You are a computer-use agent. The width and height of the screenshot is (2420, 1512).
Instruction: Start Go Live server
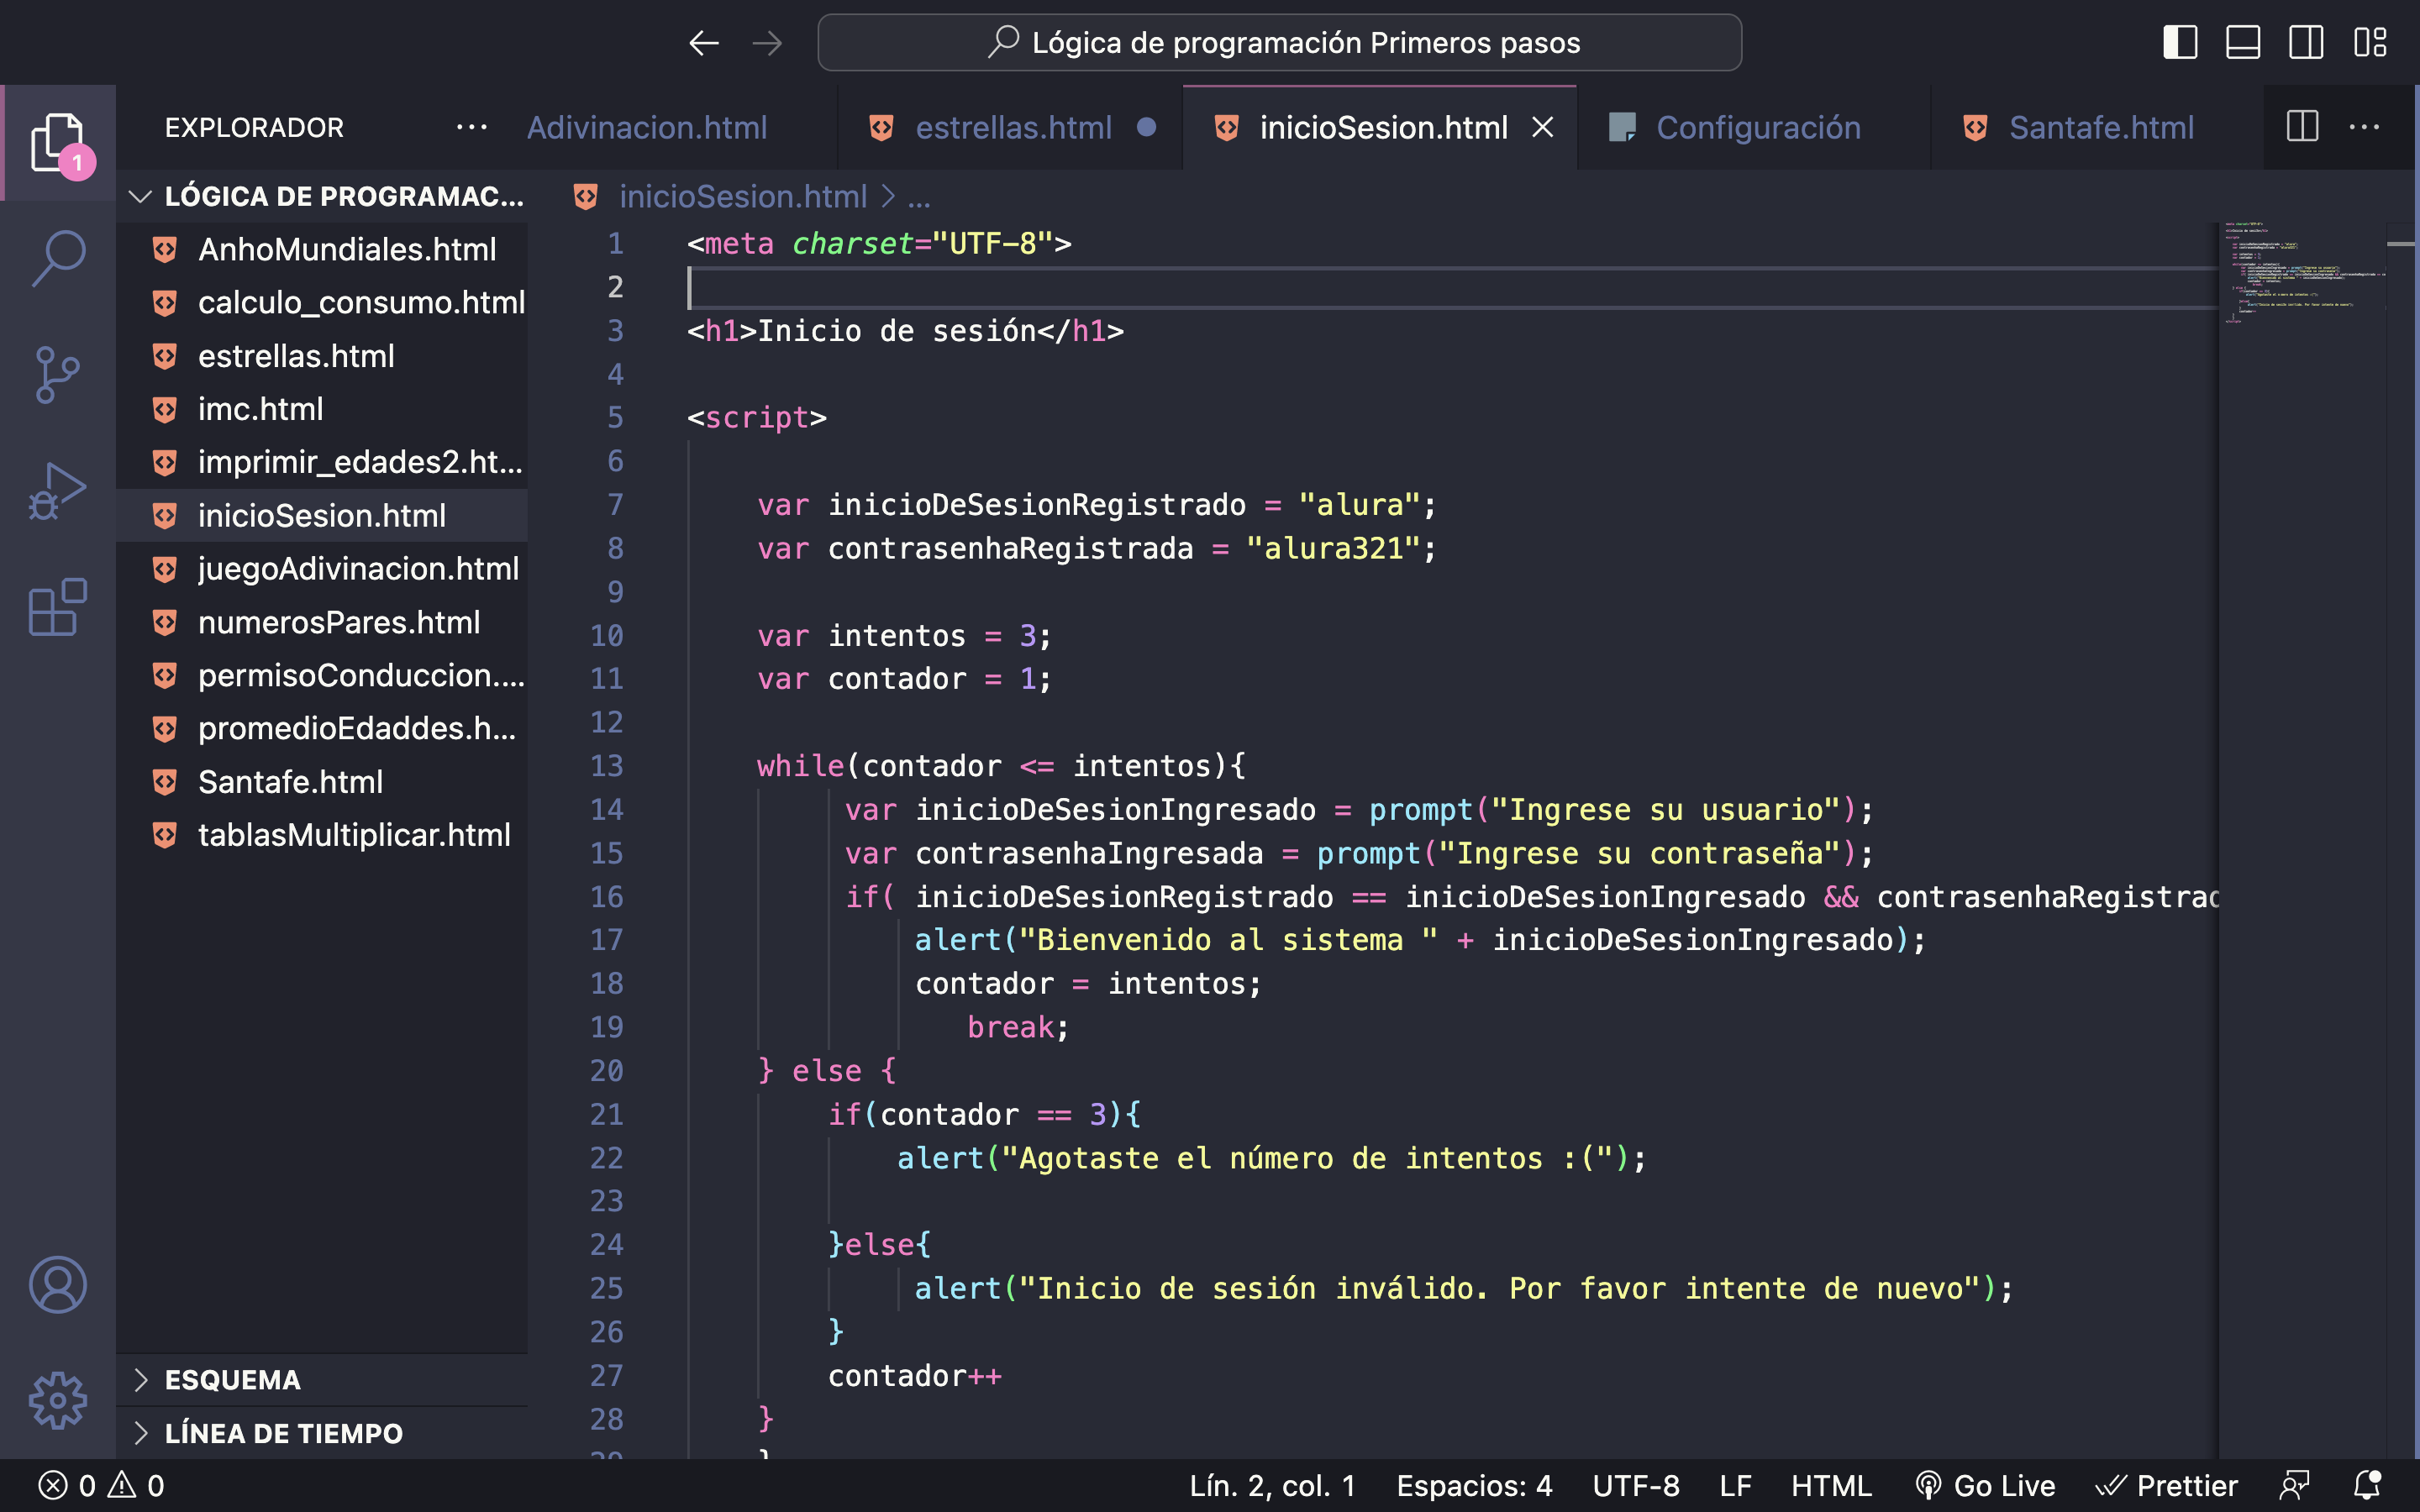pyautogui.click(x=1985, y=1486)
